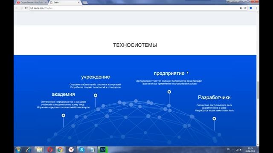Close the Seele tab
Screen dimensions: 273x153
pyautogui.click(x=78, y=3)
